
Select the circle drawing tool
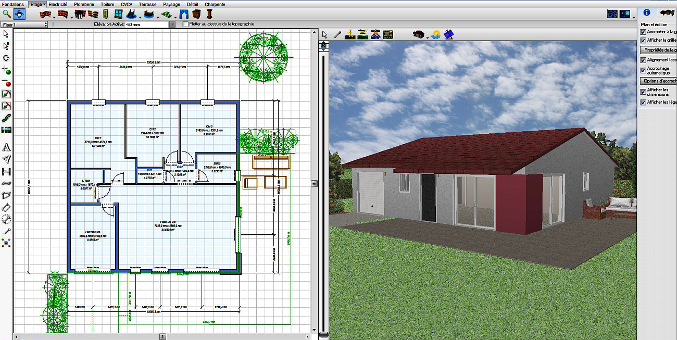tap(6, 219)
